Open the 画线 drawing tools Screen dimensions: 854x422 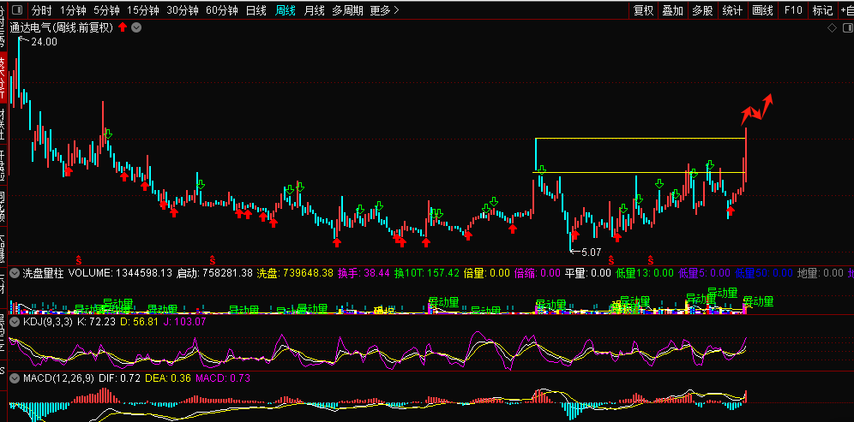click(x=762, y=10)
